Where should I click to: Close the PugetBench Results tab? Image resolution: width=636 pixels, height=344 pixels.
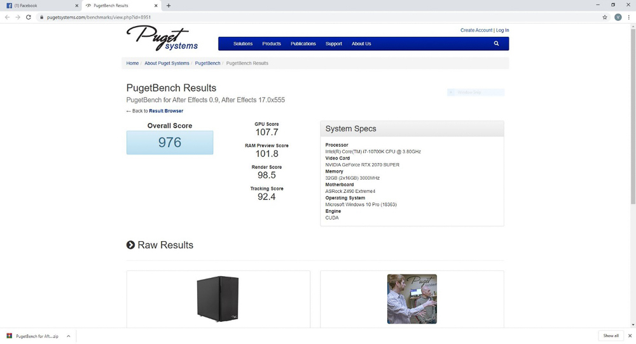156,6
